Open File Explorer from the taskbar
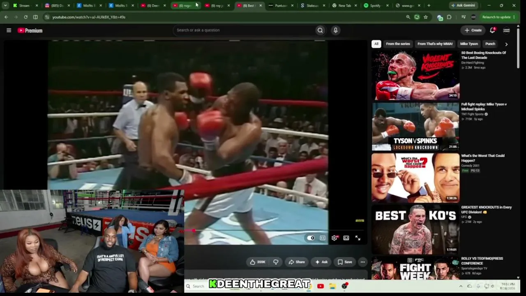This screenshot has width=526, height=296. point(332,286)
